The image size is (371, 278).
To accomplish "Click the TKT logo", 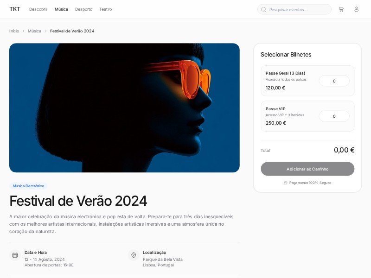I will [15, 9].
